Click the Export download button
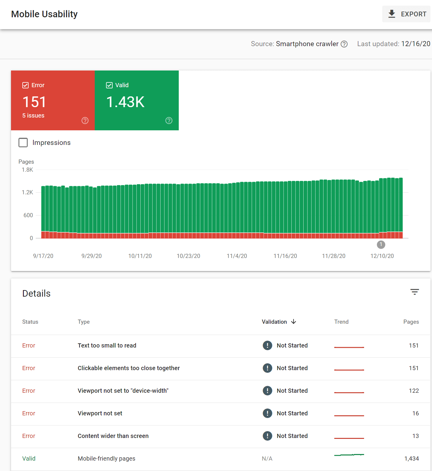This screenshot has width=432, height=471. pos(407,14)
